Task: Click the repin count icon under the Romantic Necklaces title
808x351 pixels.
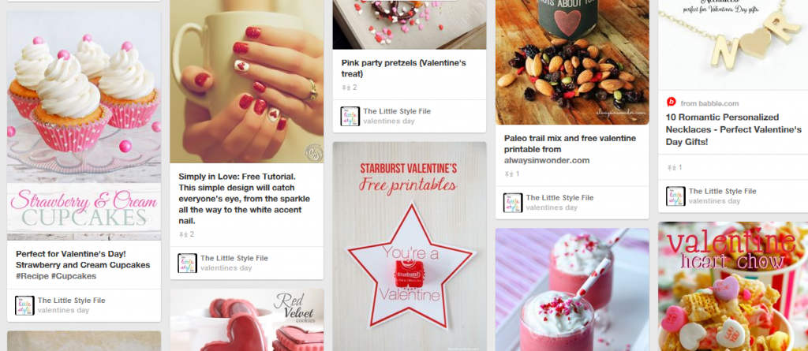Action: pos(671,167)
